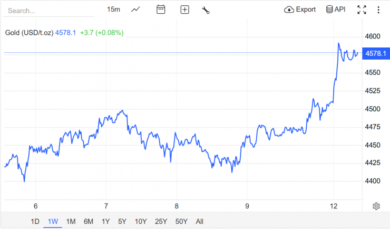This screenshot has height=229, width=390.
Task: Switch to 1M time range
Action: (71, 221)
